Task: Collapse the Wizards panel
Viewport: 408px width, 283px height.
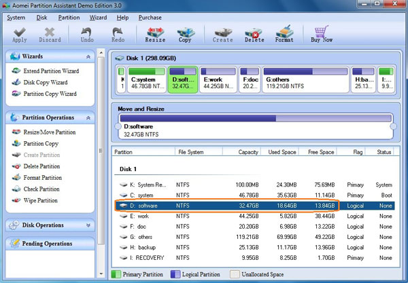Action: pyautogui.click(x=88, y=58)
